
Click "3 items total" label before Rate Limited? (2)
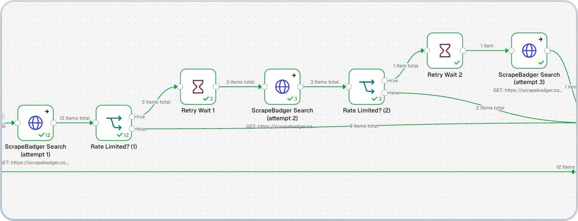click(x=324, y=82)
